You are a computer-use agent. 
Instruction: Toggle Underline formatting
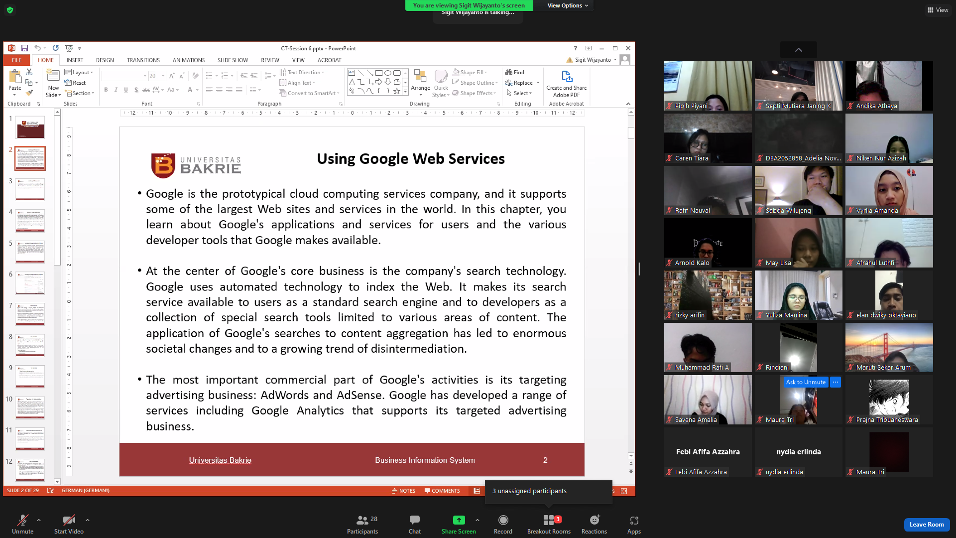[126, 90]
